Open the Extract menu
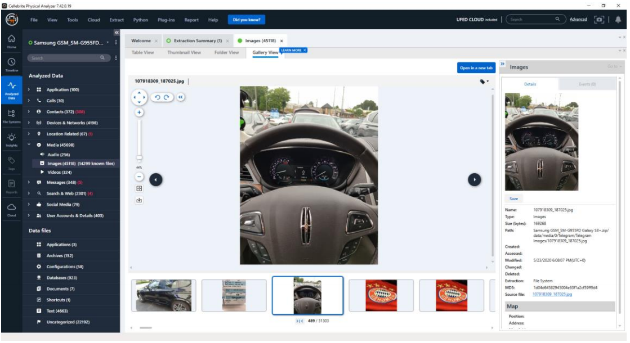Screen dimensions: 630x343 point(117,20)
